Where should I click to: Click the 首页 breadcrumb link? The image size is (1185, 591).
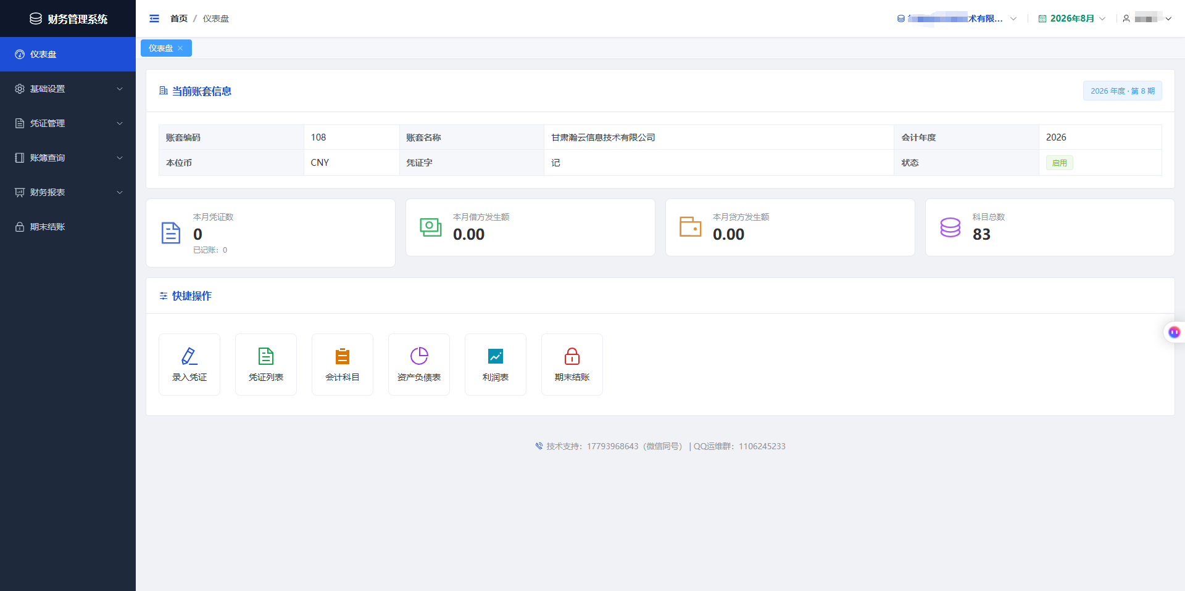179,18
